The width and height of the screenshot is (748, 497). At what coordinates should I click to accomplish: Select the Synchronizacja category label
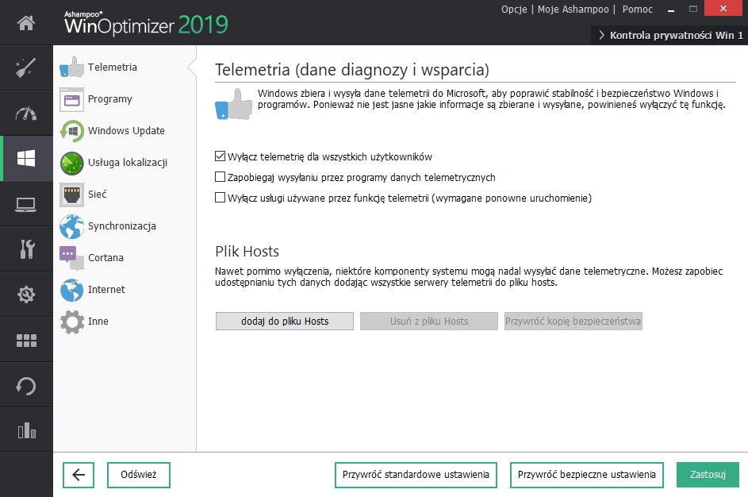(121, 226)
